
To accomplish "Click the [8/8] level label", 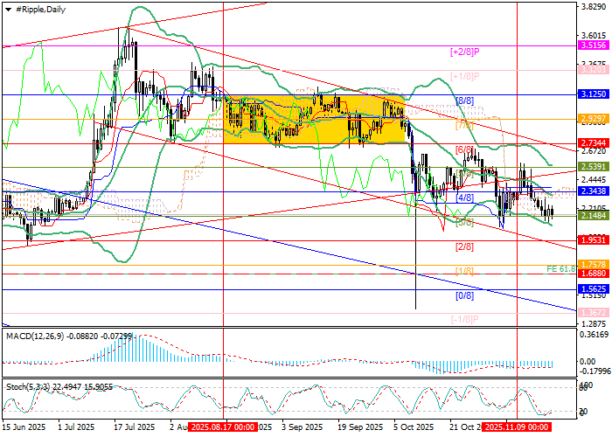I will [x=465, y=101].
